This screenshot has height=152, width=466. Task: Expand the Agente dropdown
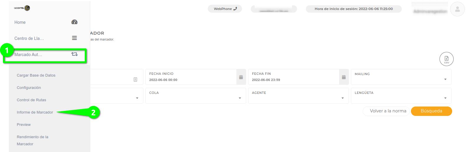point(342,98)
